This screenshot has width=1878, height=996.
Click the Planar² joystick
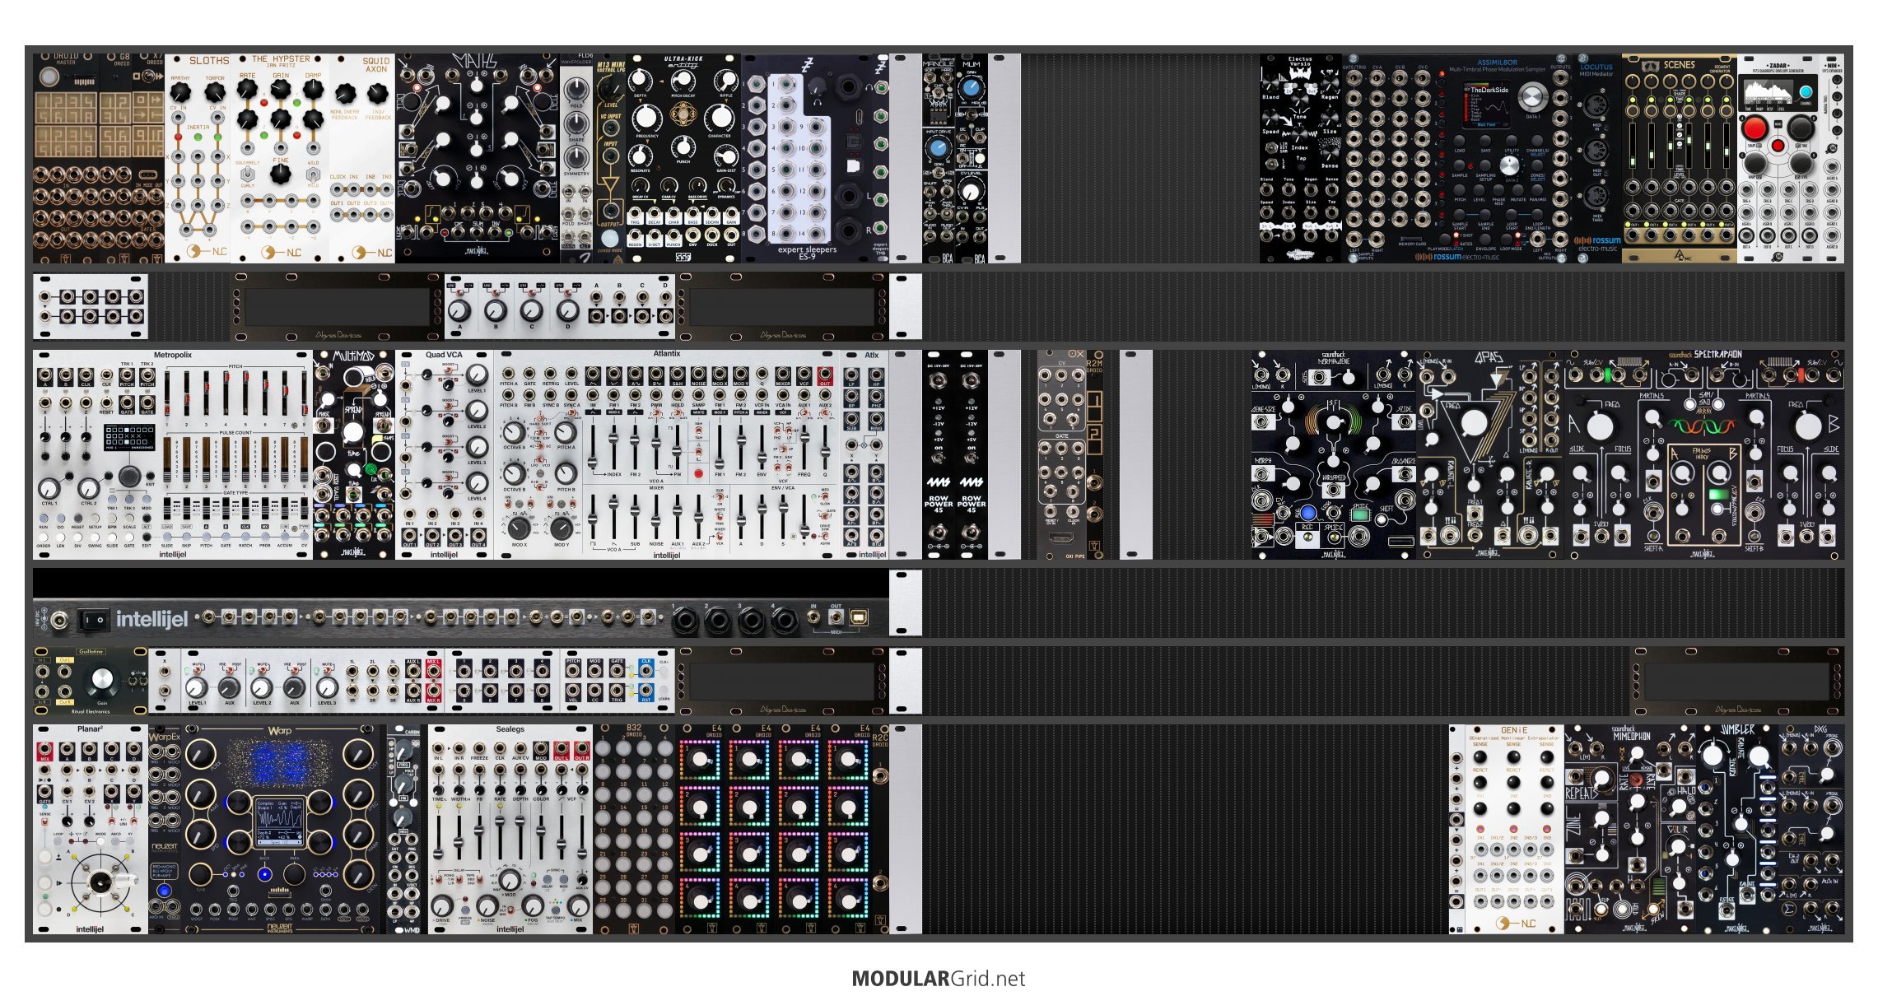[101, 882]
